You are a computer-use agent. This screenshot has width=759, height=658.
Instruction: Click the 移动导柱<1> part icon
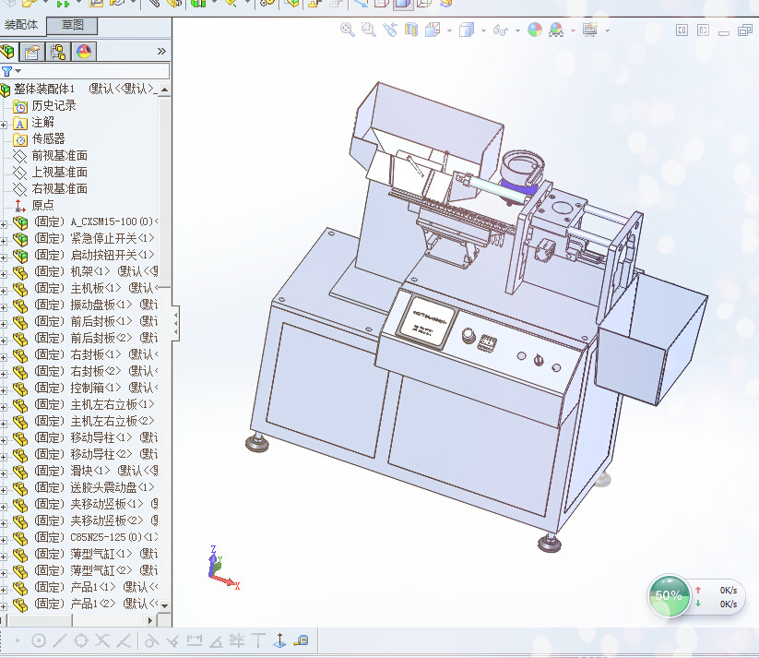[20, 438]
